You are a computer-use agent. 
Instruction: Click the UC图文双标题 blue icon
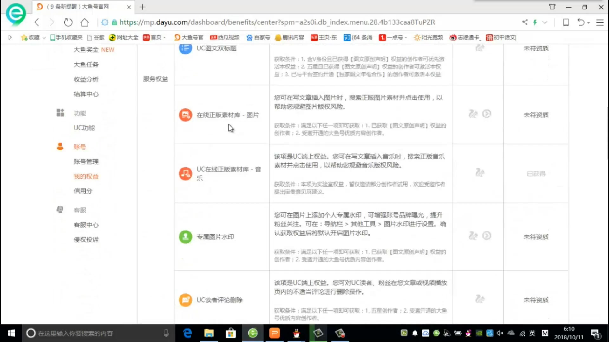pos(185,48)
